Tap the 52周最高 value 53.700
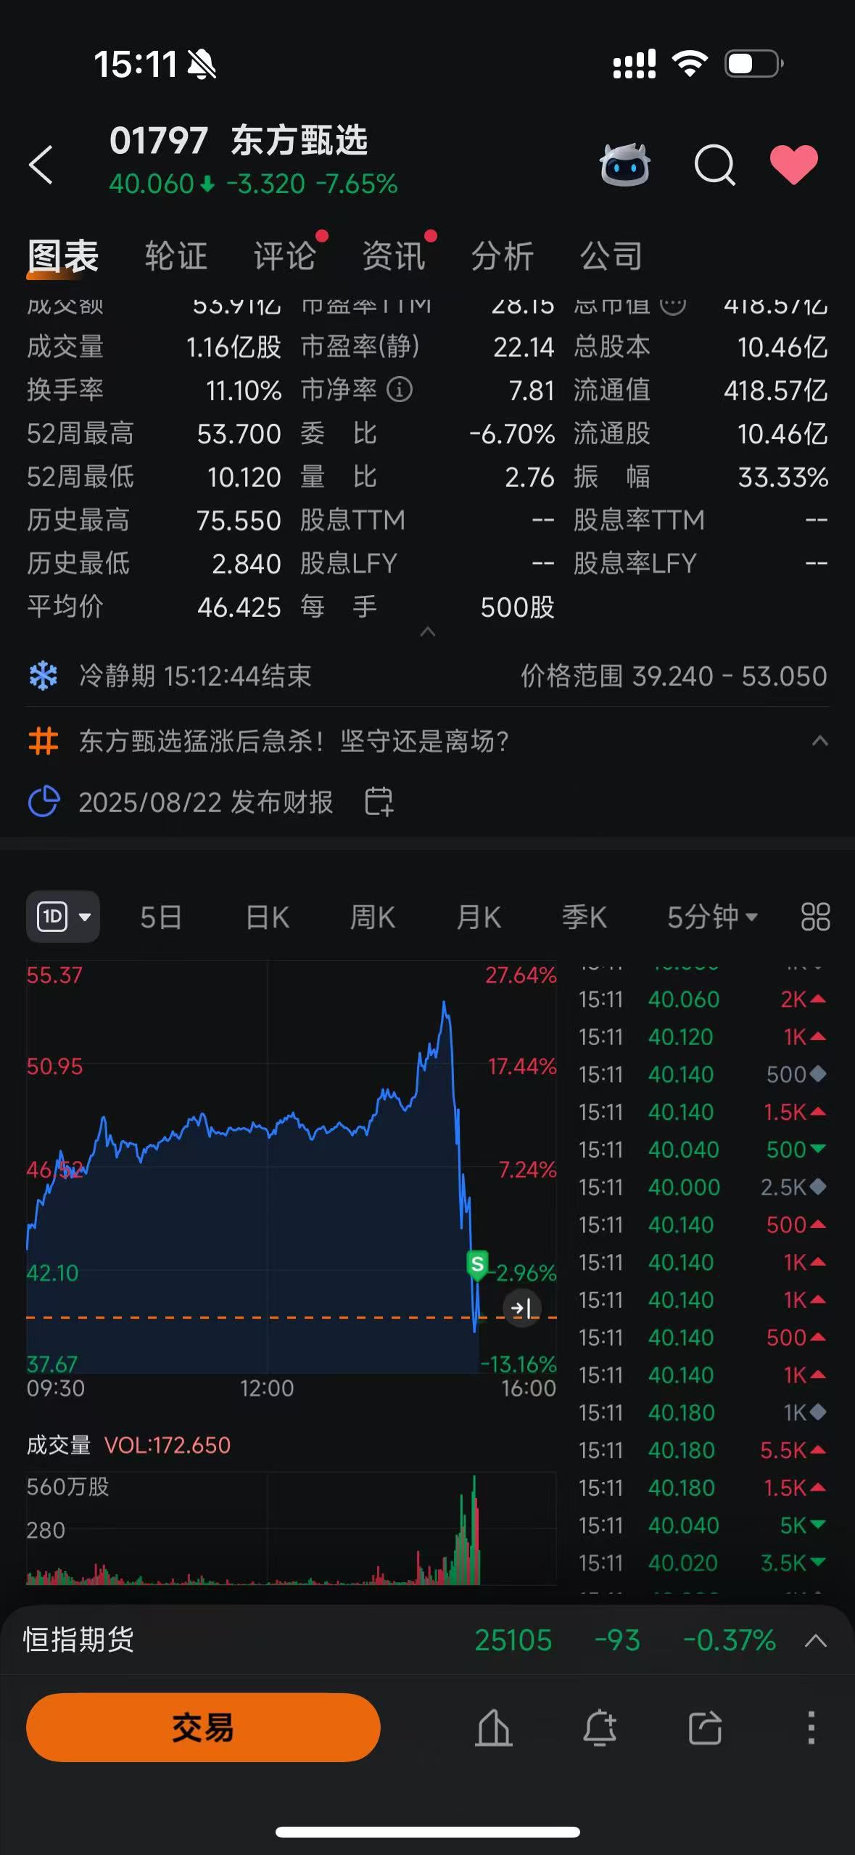The height and width of the screenshot is (1855, 855). pyautogui.click(x=239, y=433)
